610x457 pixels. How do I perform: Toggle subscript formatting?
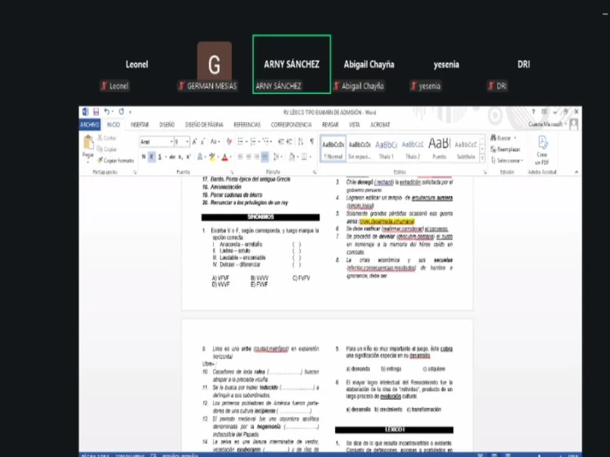pyautogui.click(x=180, y=157)
